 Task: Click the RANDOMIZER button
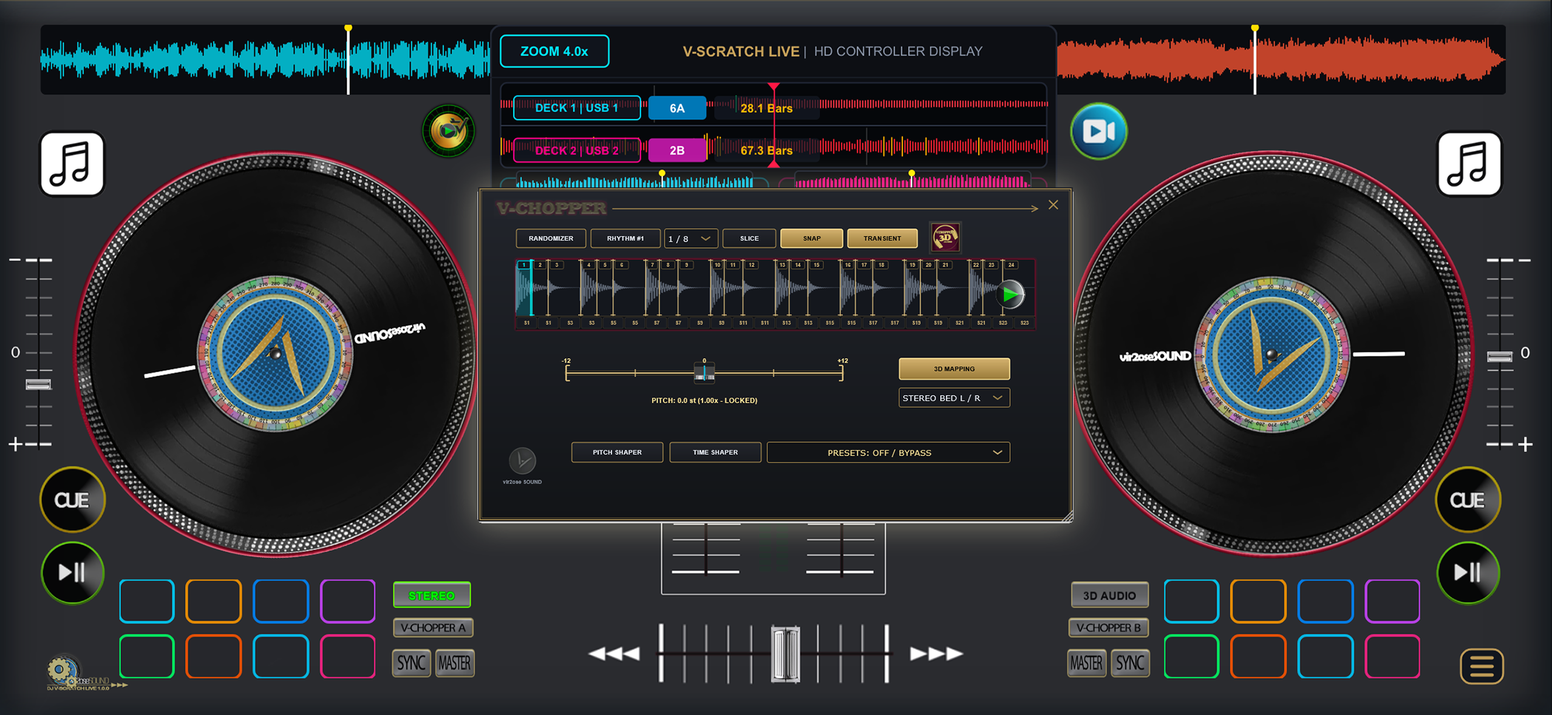pos(551,238)
